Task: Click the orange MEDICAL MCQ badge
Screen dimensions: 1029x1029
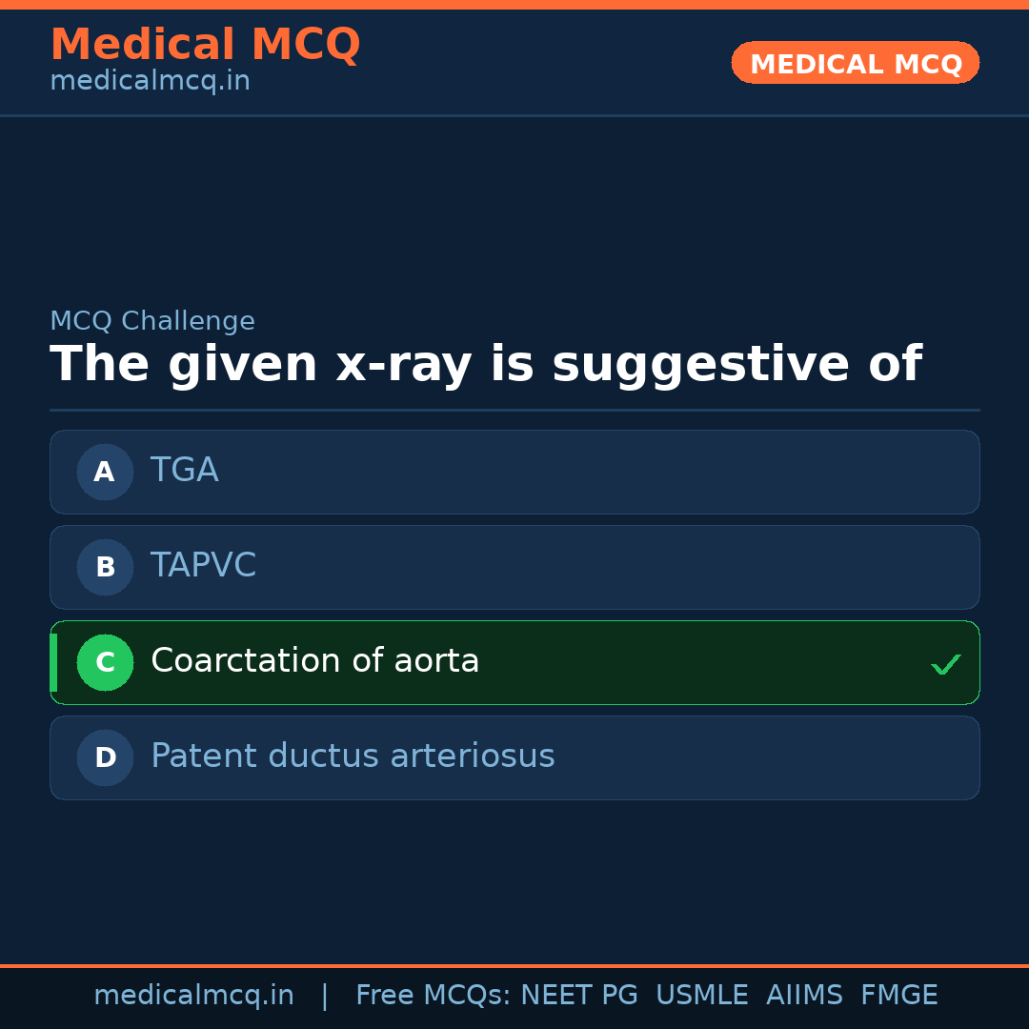Action: pos(855,63)
